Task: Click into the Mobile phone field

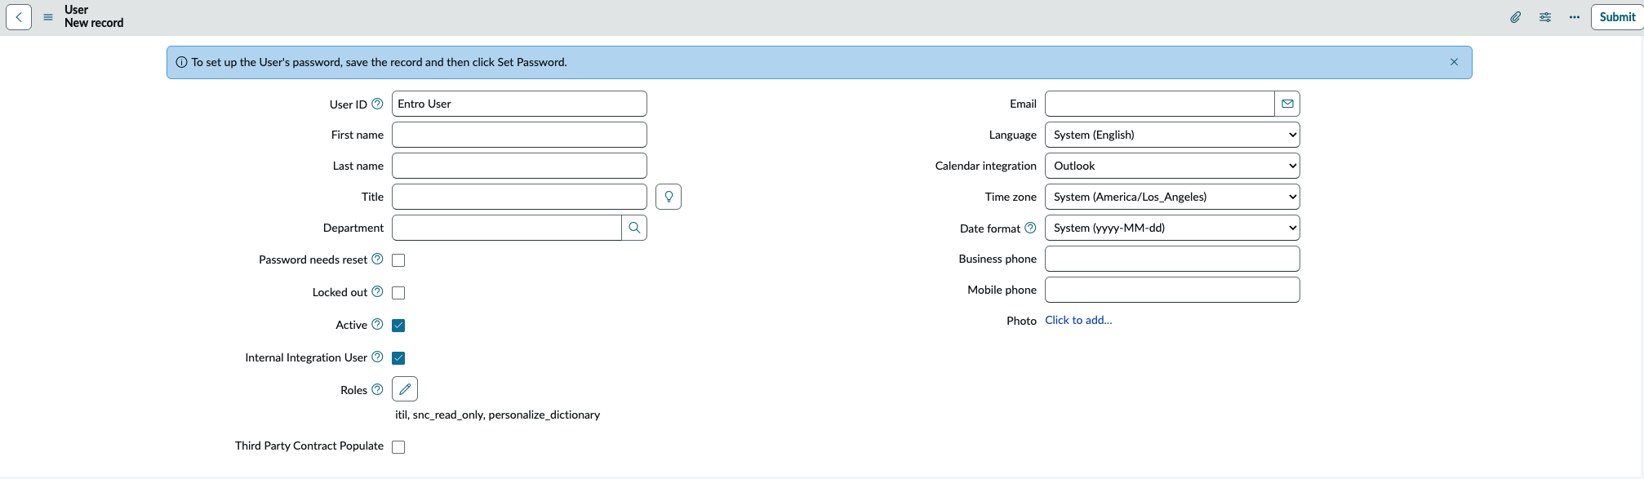Action: [x=1172, y=290]
